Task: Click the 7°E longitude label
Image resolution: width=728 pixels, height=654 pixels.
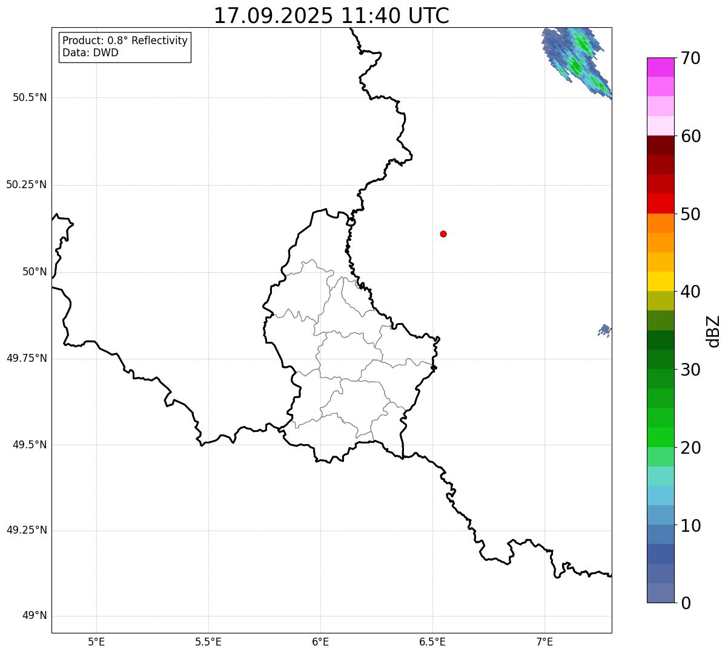Action: pyautogui.click(x=544, y=641)
